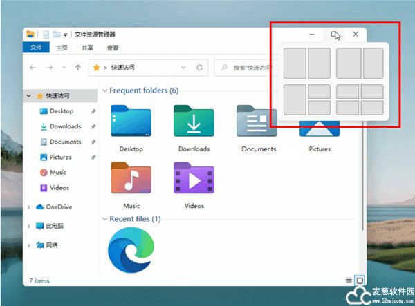Unpin Desktop from quick access sidebar
The image size is (415, 306).
(93, 111)
